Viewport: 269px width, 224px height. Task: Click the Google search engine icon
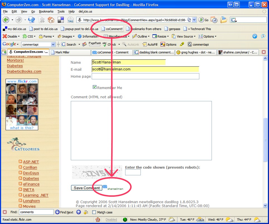234,20
